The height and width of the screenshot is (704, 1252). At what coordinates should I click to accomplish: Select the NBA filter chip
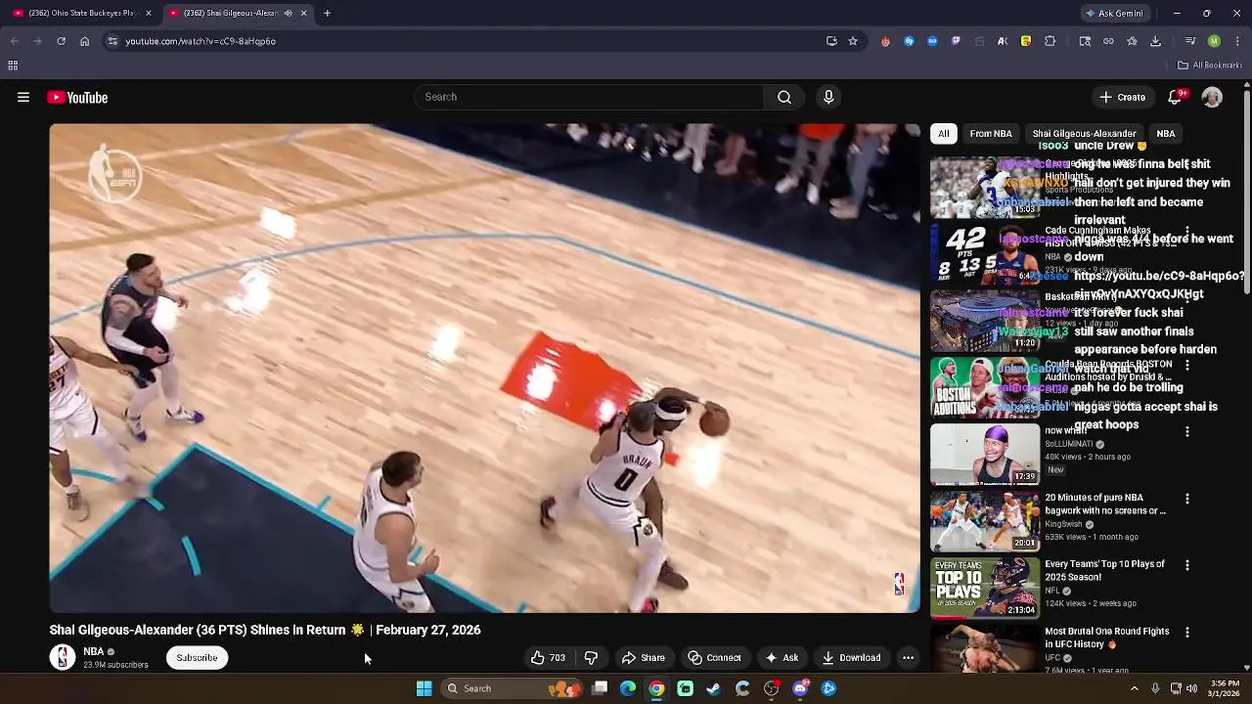1166,133
